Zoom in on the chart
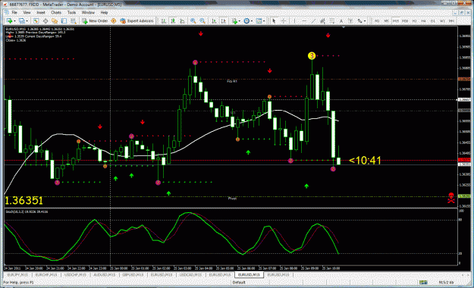 tap(193, 21)
